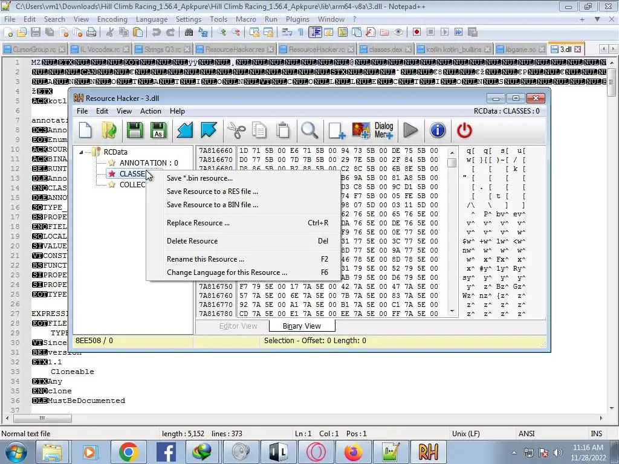The height and width of the screenshot is (464, 619).
Task: Open Resource Hacker File menu
Action: (82, 111)
